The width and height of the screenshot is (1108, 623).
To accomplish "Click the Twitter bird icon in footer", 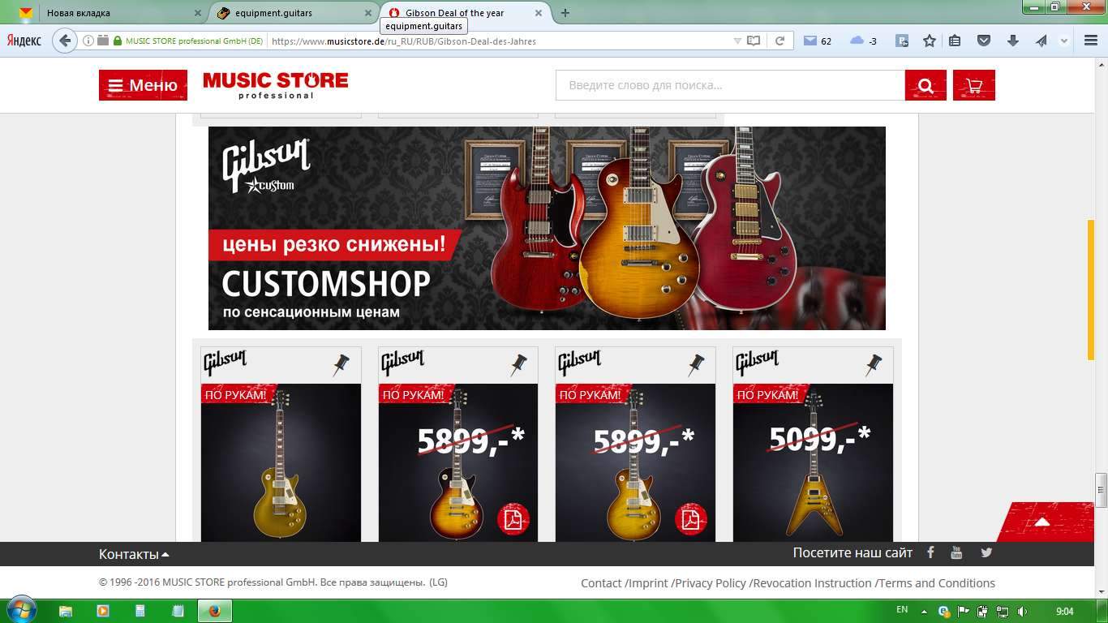I will click(986, 552).
